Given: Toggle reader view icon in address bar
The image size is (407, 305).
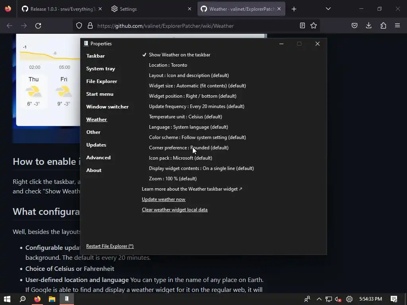Looking at the screenshot, I should point(302,25).
